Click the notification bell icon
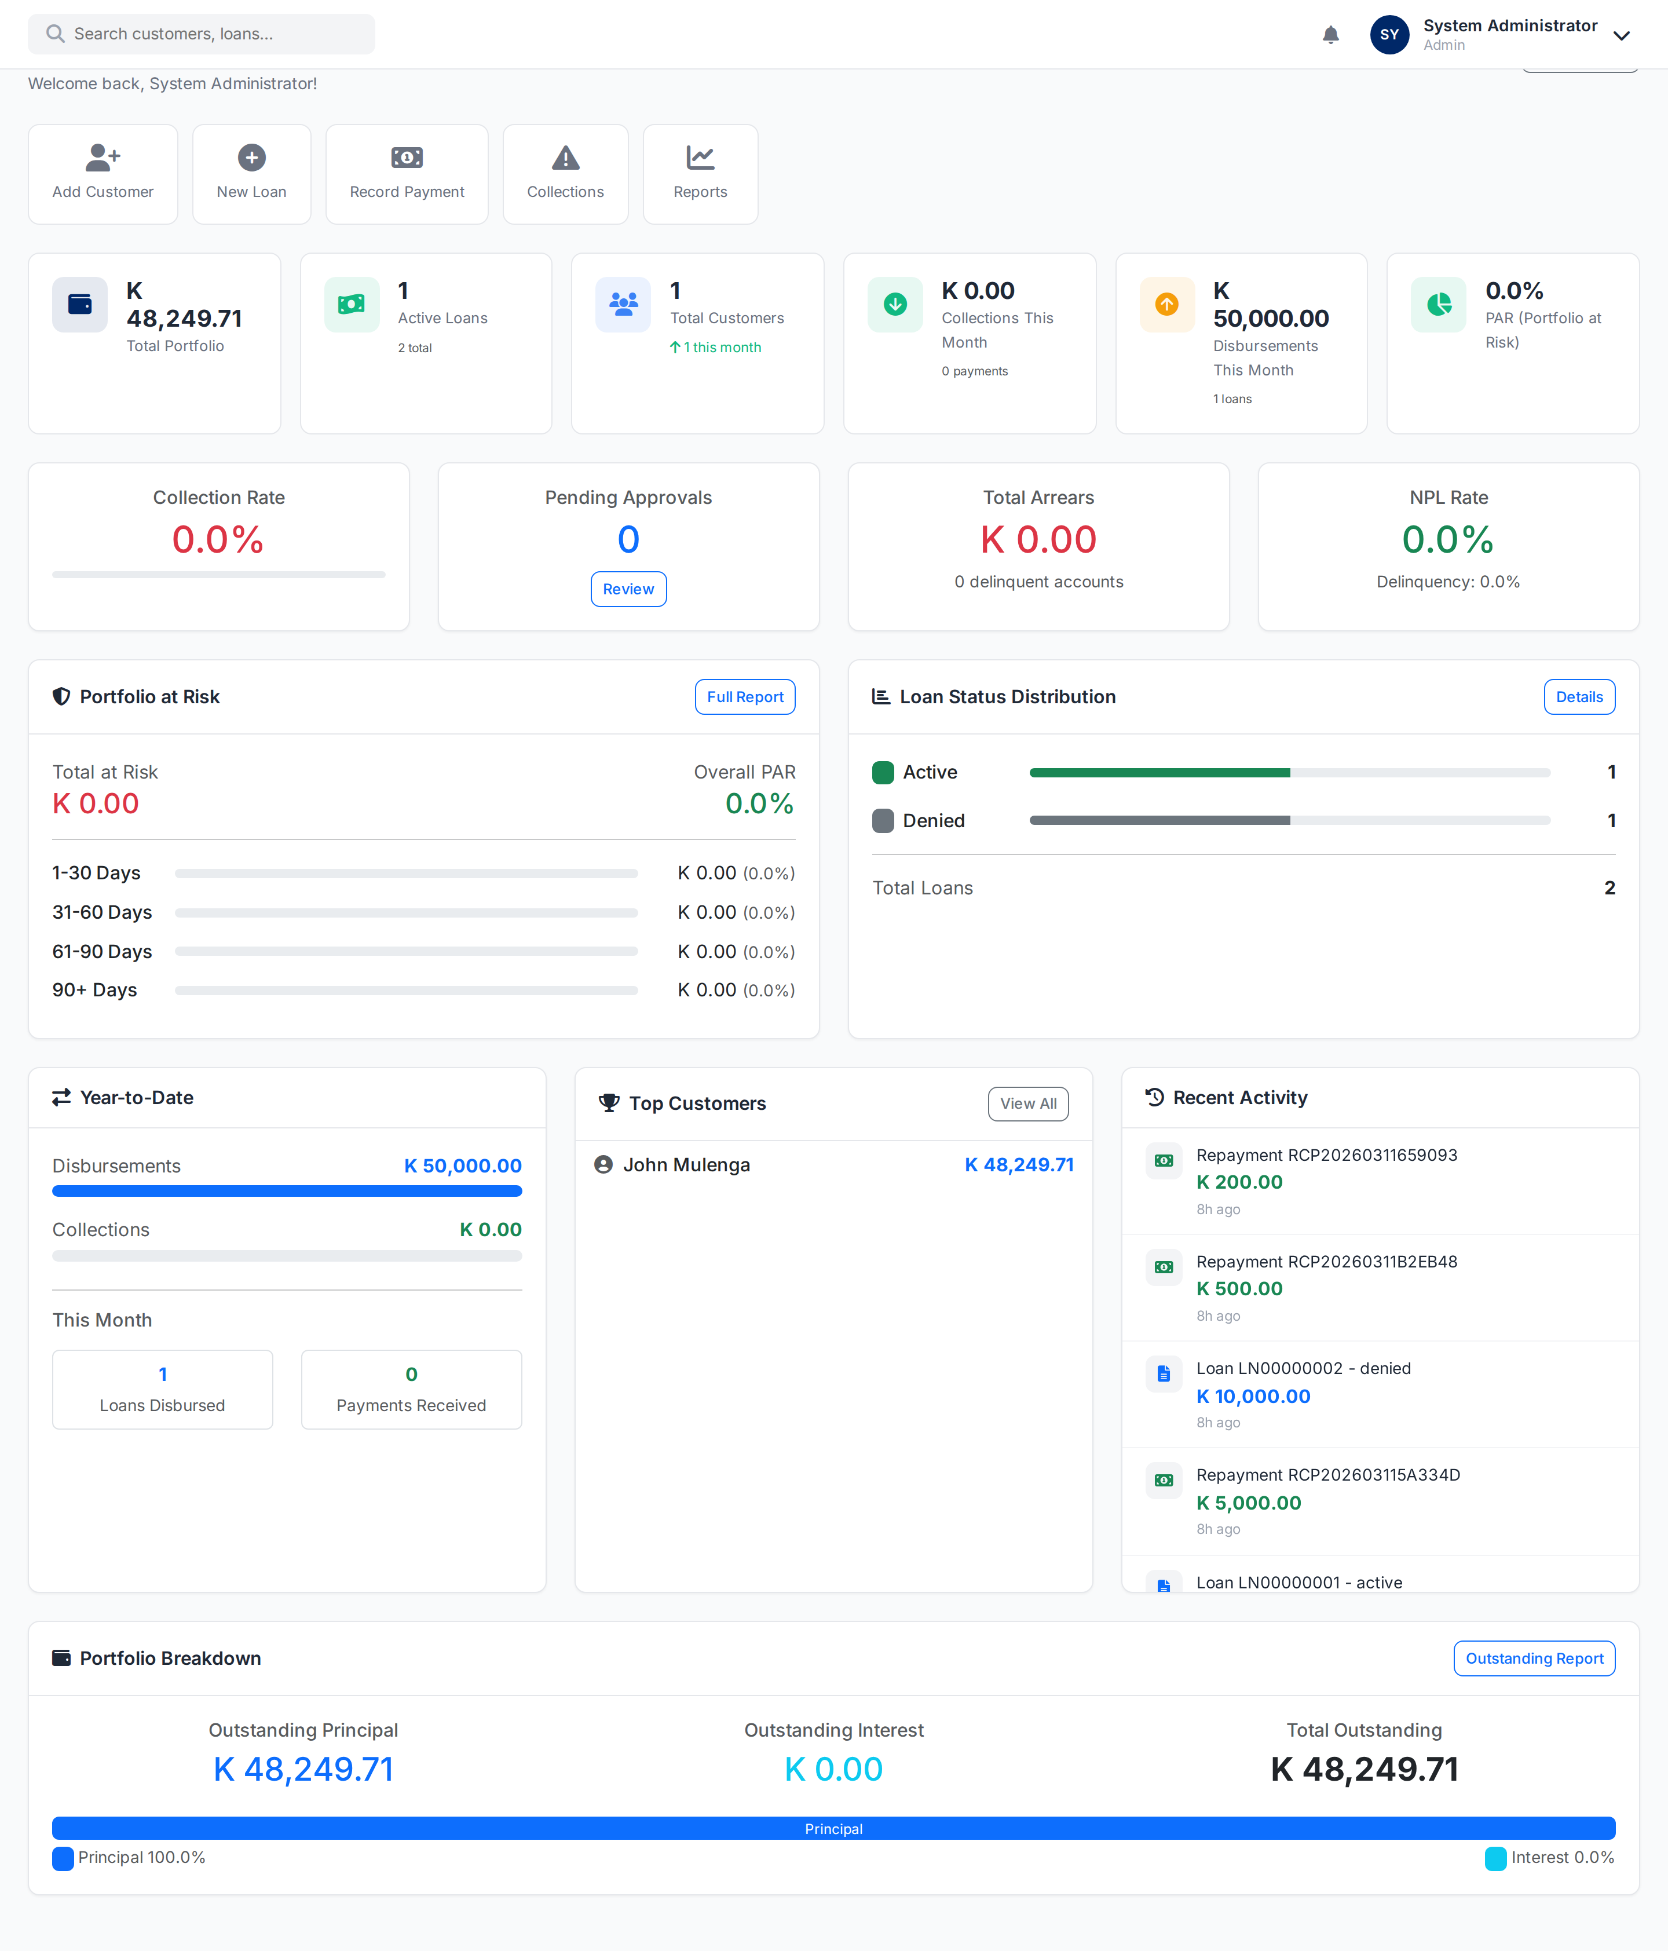This screenshot has height=1951, width=1668. [x=1330, y=34]
